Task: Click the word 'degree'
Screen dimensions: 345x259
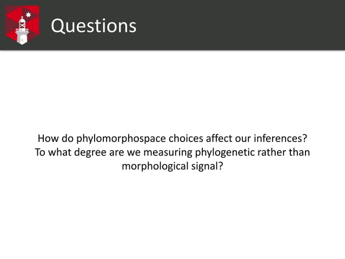Action: point(90,153)
